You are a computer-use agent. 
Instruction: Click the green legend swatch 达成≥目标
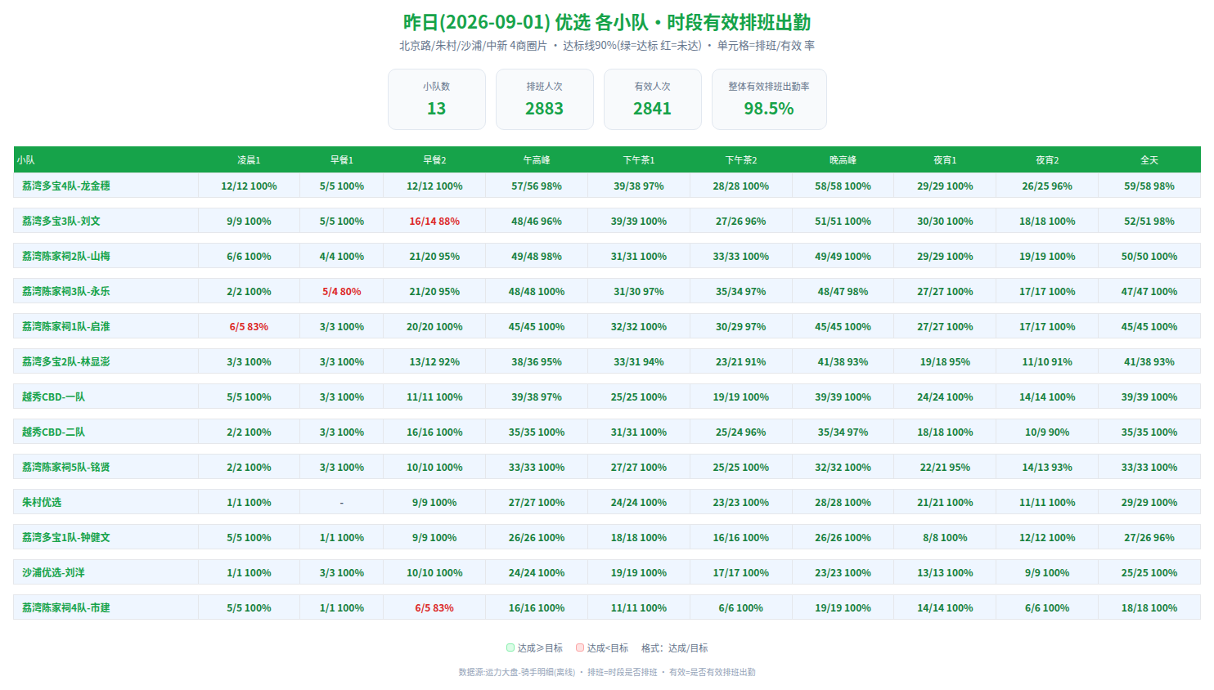(510, 647)
